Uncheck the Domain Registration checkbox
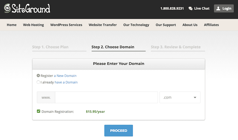The width and height of the screenshot is (238, 140). pyautogui.click(x=39, y=111)
